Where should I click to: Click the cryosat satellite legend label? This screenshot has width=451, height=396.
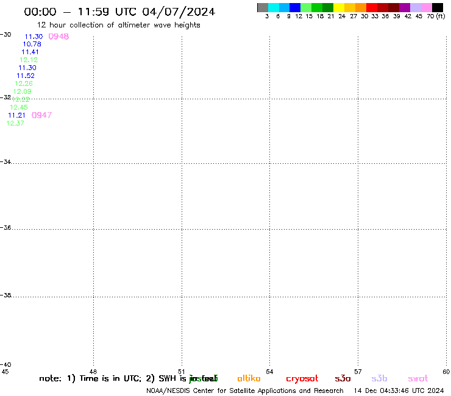point(302,379)
